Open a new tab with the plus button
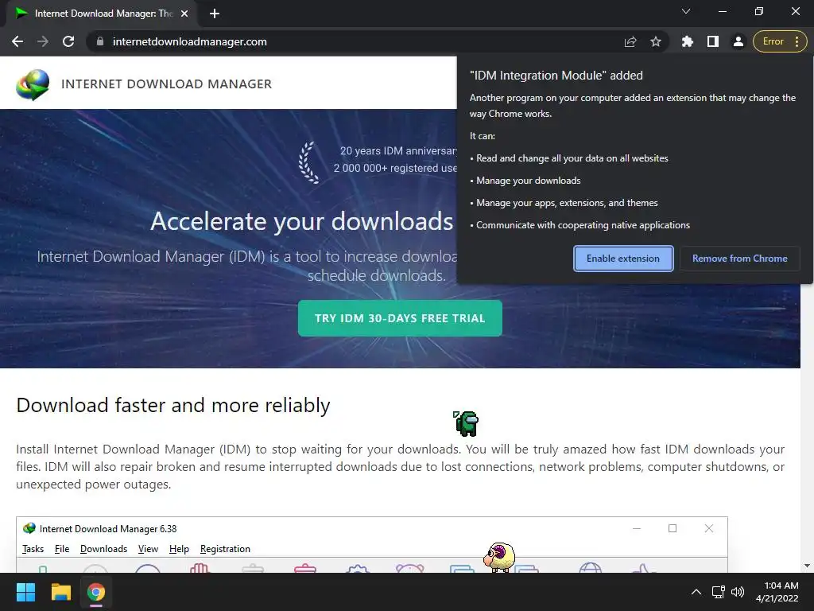Image resolution: width=814 pixels, height=611 pixels. [x=215, y=14]
